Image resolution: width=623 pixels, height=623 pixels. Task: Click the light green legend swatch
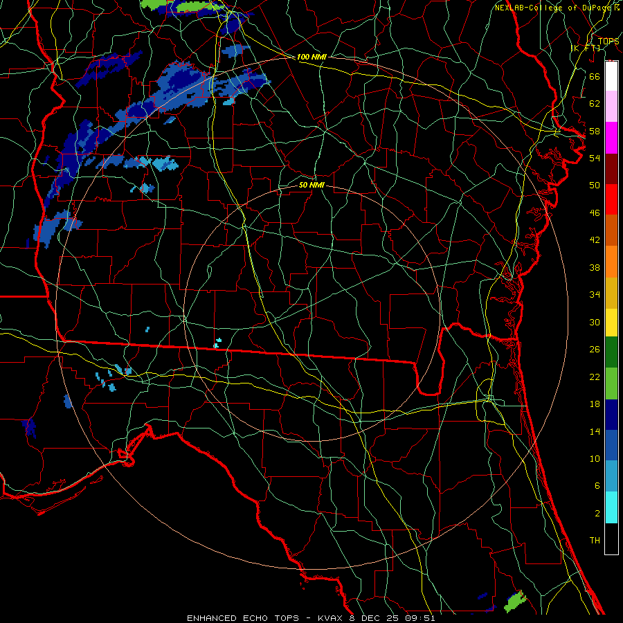611,383
